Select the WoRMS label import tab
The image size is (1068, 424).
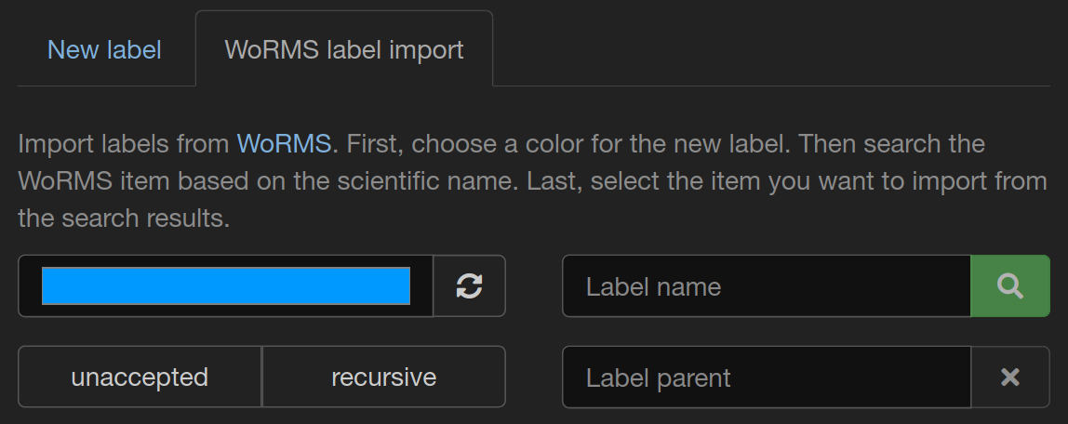[343, 49]
